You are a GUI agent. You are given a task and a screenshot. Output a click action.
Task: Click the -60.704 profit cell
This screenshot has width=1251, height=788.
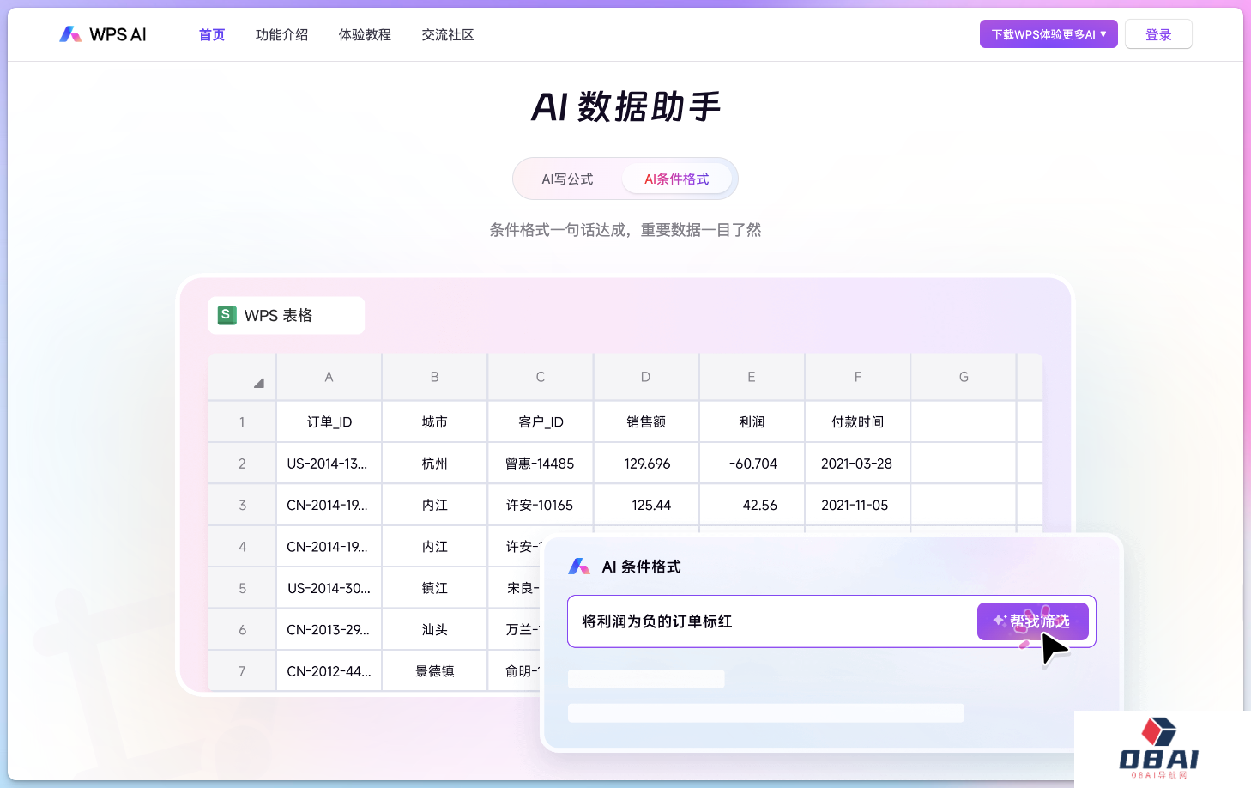coord(752,464)
